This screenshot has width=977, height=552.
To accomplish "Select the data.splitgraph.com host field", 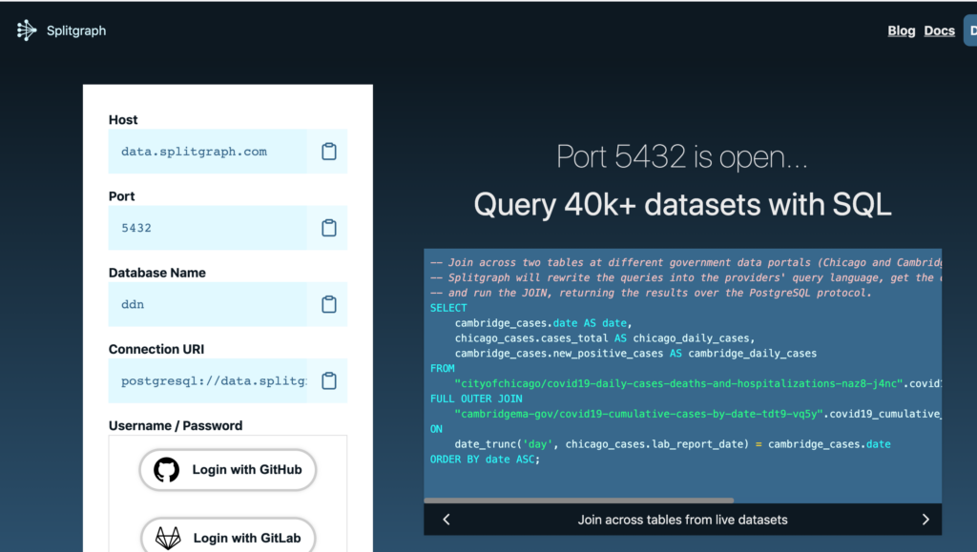I will 207,152.
